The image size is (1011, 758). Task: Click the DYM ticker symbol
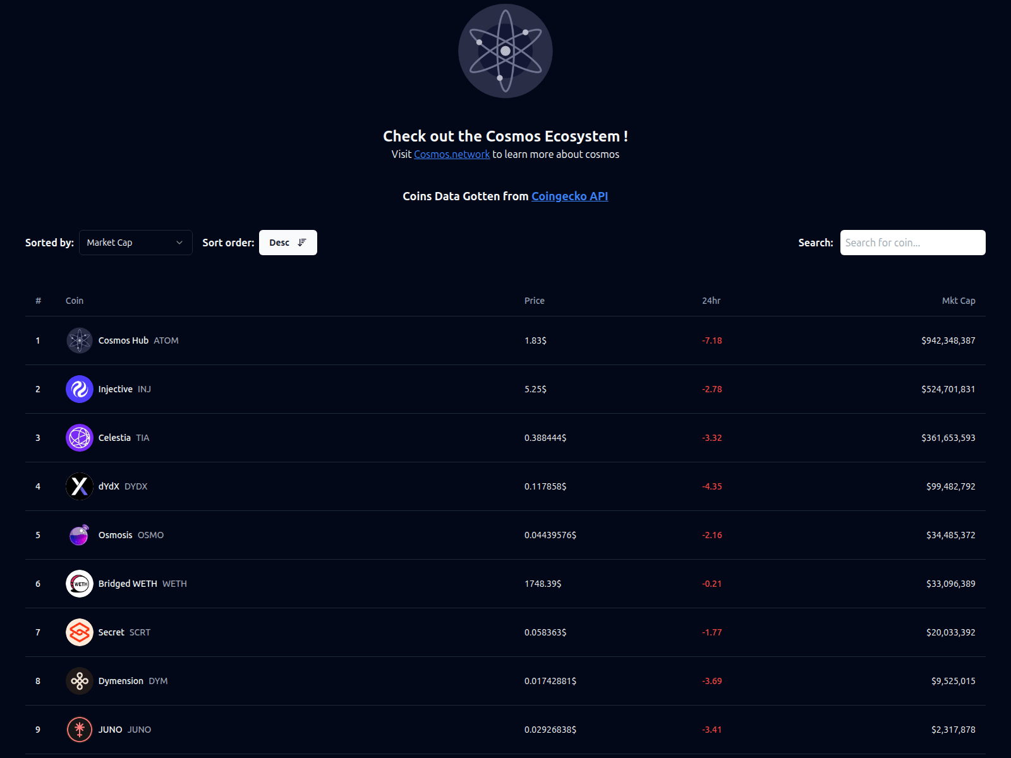(158, 681)
